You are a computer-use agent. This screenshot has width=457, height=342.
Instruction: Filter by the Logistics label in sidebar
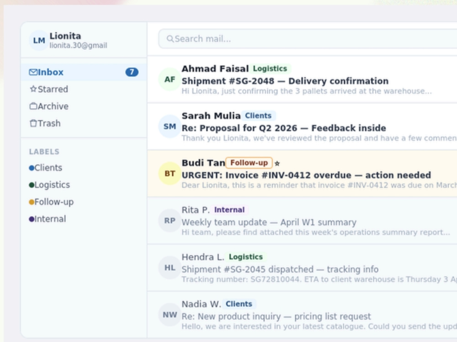pyautogui.click(x=84, y=185)
